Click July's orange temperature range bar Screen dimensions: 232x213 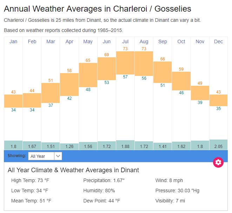125,62
